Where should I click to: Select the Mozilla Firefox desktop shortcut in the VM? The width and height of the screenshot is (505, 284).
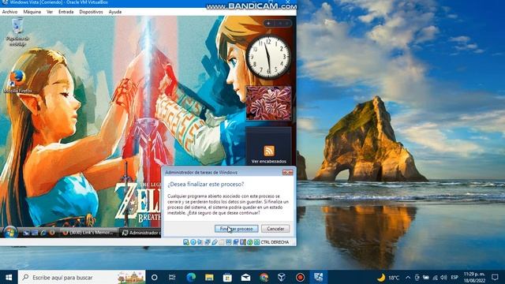click(17, 82)
